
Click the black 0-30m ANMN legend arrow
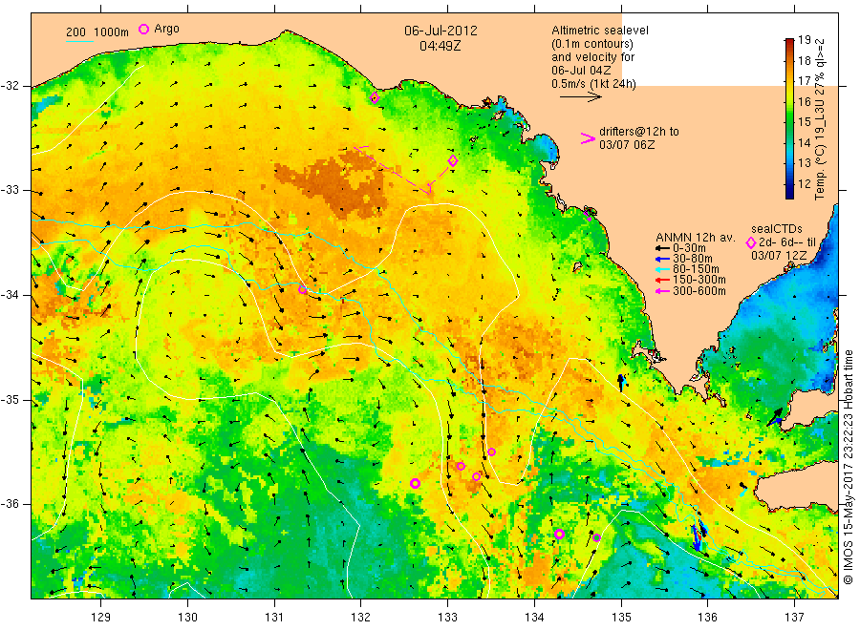(662, 248)
